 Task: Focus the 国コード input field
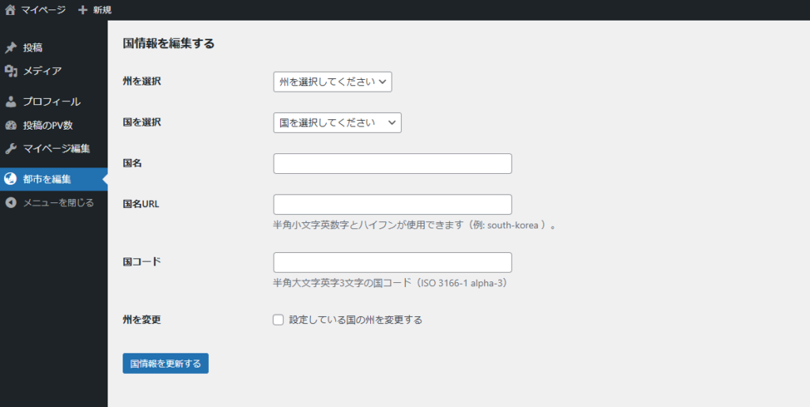point(392,262)
